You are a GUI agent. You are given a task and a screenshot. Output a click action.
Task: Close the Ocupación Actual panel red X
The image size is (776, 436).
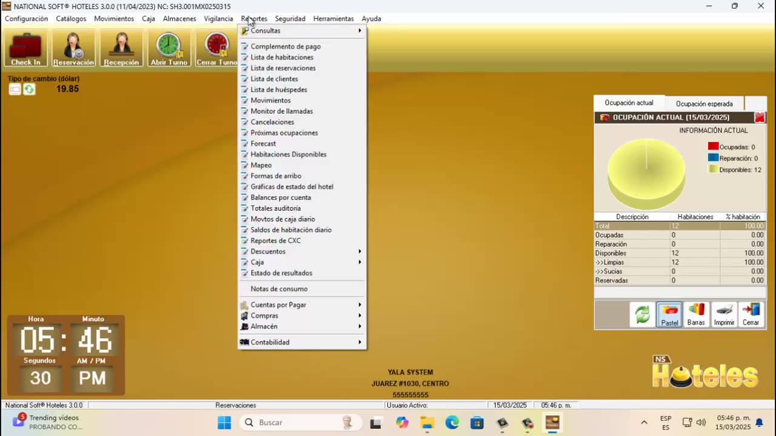click(760, 117)
